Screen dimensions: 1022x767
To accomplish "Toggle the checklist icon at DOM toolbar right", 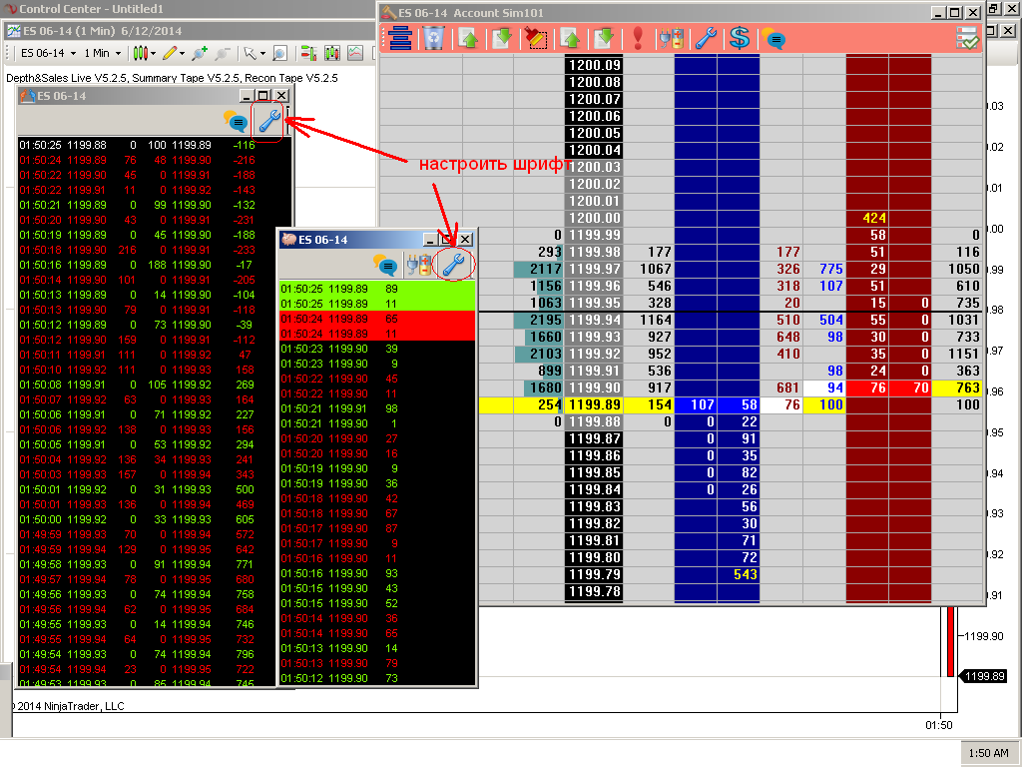I will pyautogui.click(x=966, y=39).
